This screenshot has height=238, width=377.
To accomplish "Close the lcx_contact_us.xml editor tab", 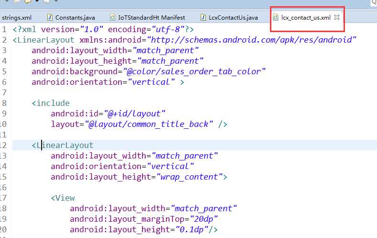I will coord(337,17).
